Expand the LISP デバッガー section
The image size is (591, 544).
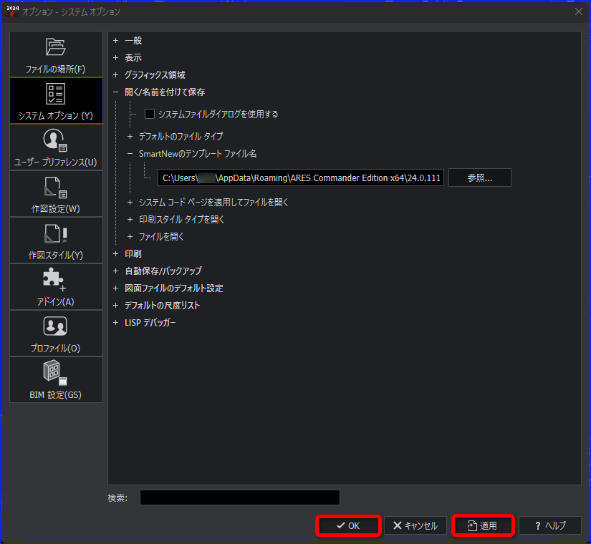click(x=116, y=323)
